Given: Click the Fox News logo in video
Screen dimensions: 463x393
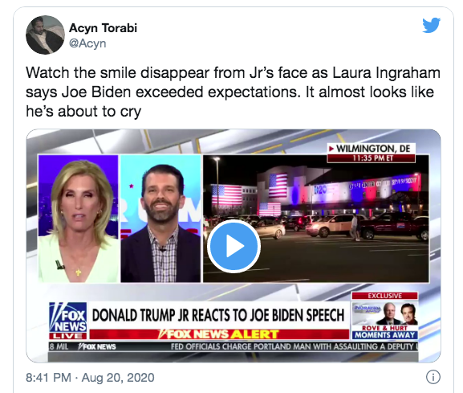Looking at the screenshot, I should click(x=68, y=317).
